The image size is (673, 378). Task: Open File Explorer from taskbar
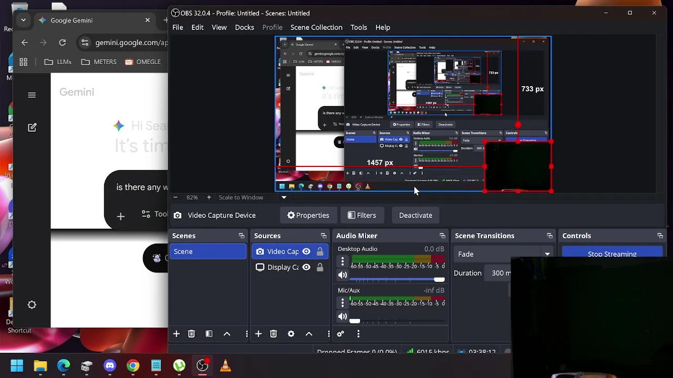point(40,365)
